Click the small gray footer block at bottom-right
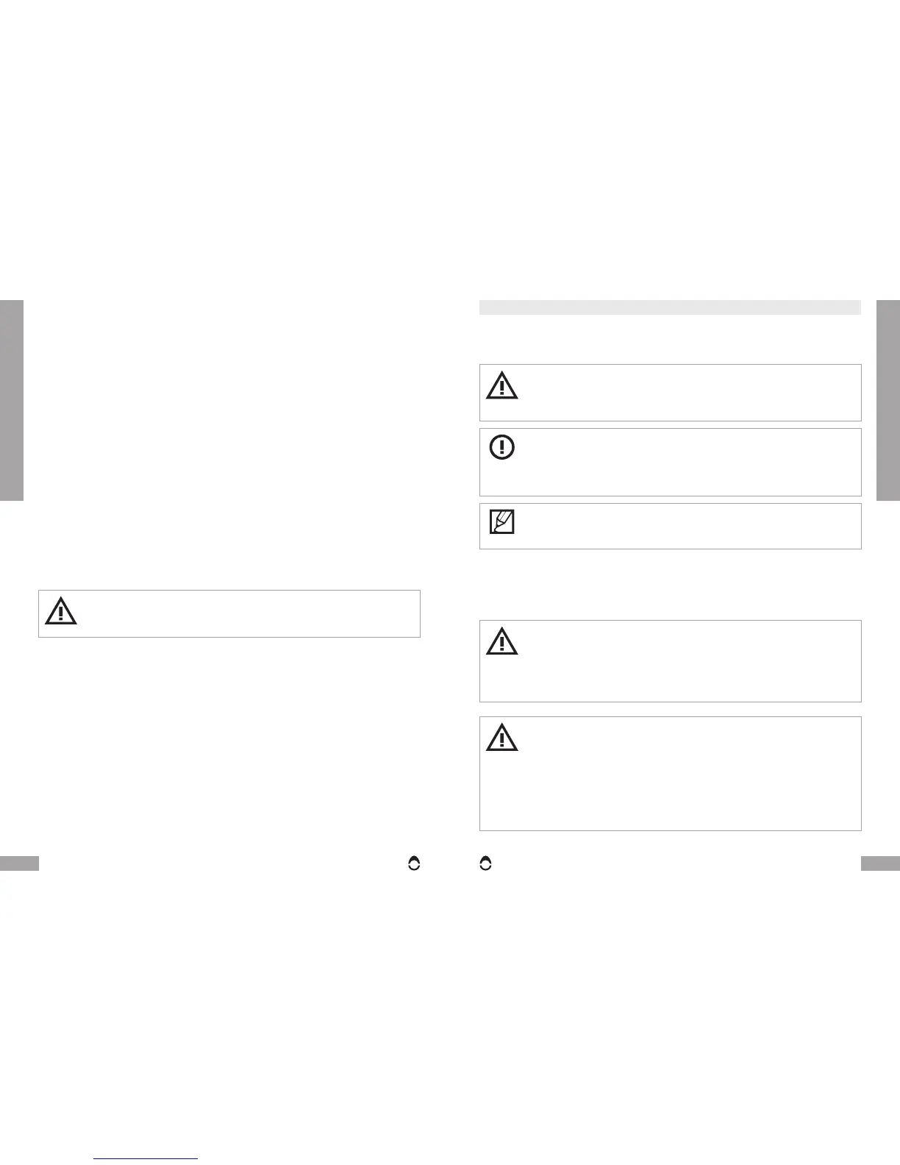 (x=880, y=863)
